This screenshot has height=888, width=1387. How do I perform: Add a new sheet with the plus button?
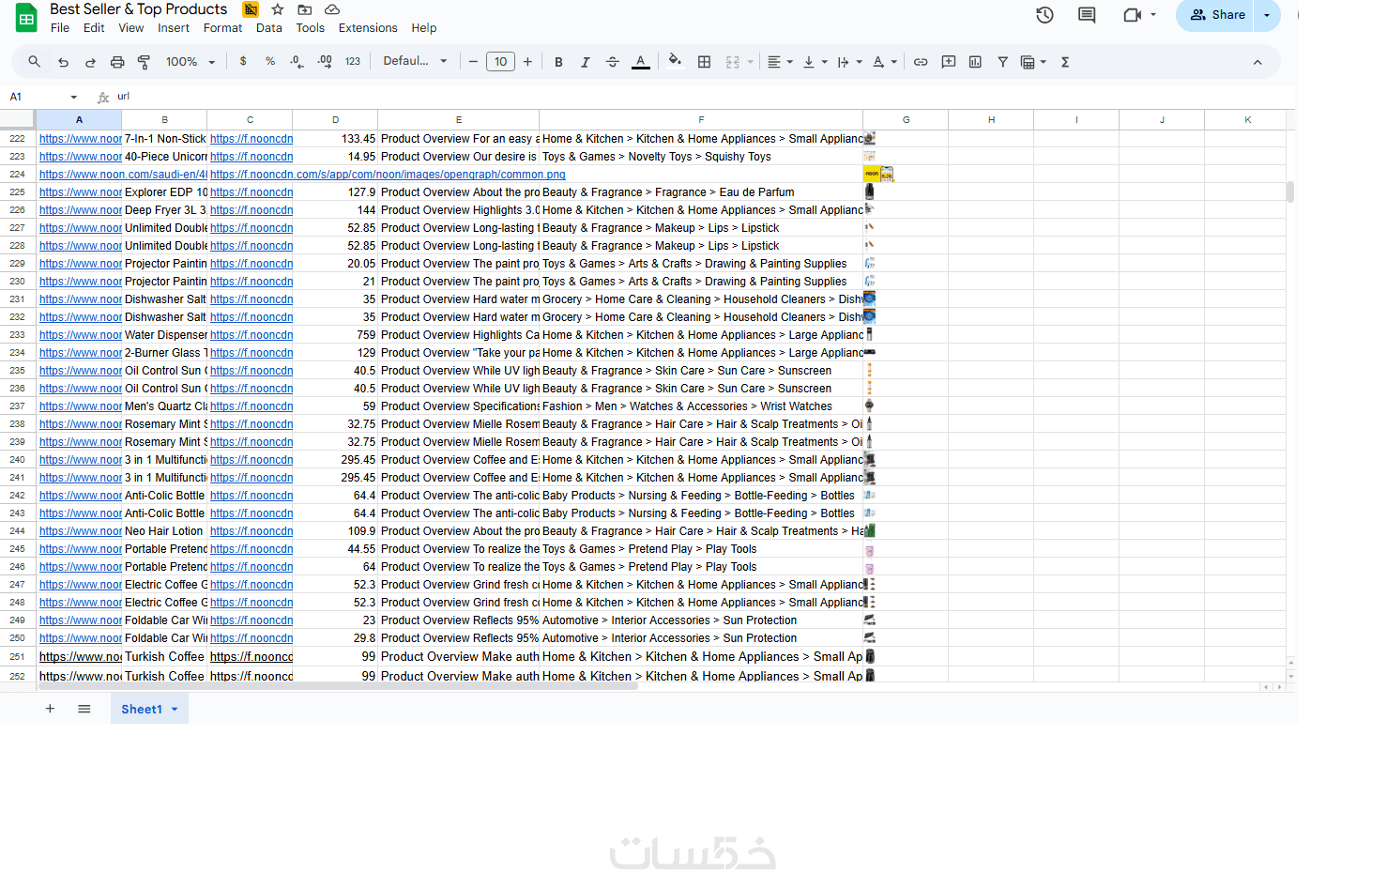pos(50,709)
